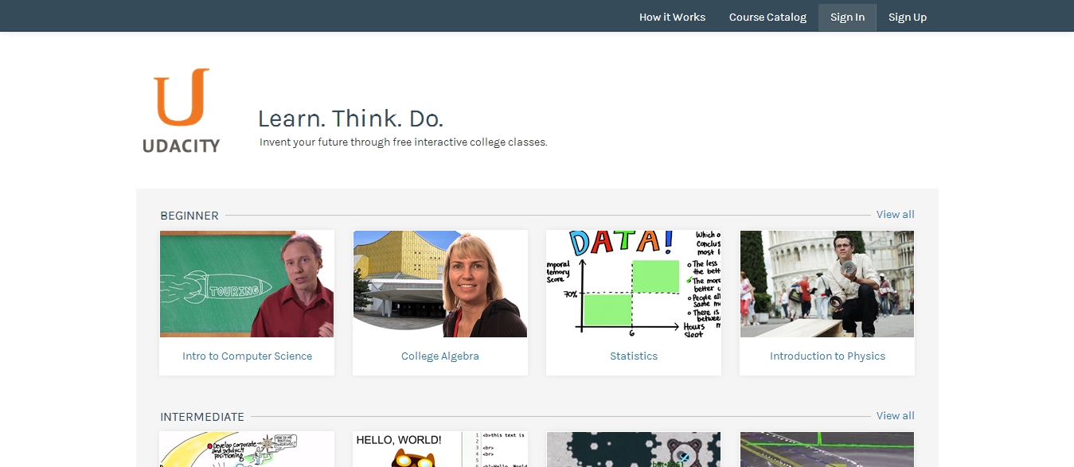This screenshot has width=1074, height=467.
Task: Click Sign In in navigation bar
Action: (x=847, y=17)
